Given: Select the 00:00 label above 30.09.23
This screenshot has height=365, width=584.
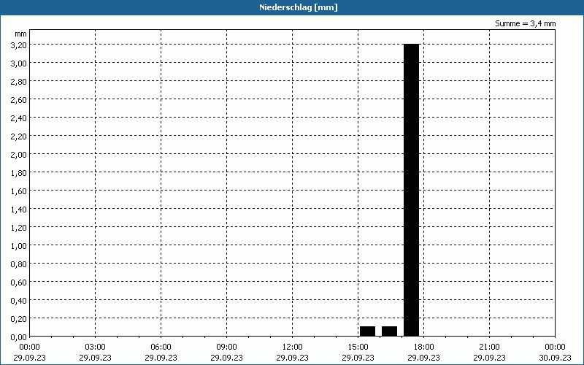Looking at the screenshot, I should (555, 347).
